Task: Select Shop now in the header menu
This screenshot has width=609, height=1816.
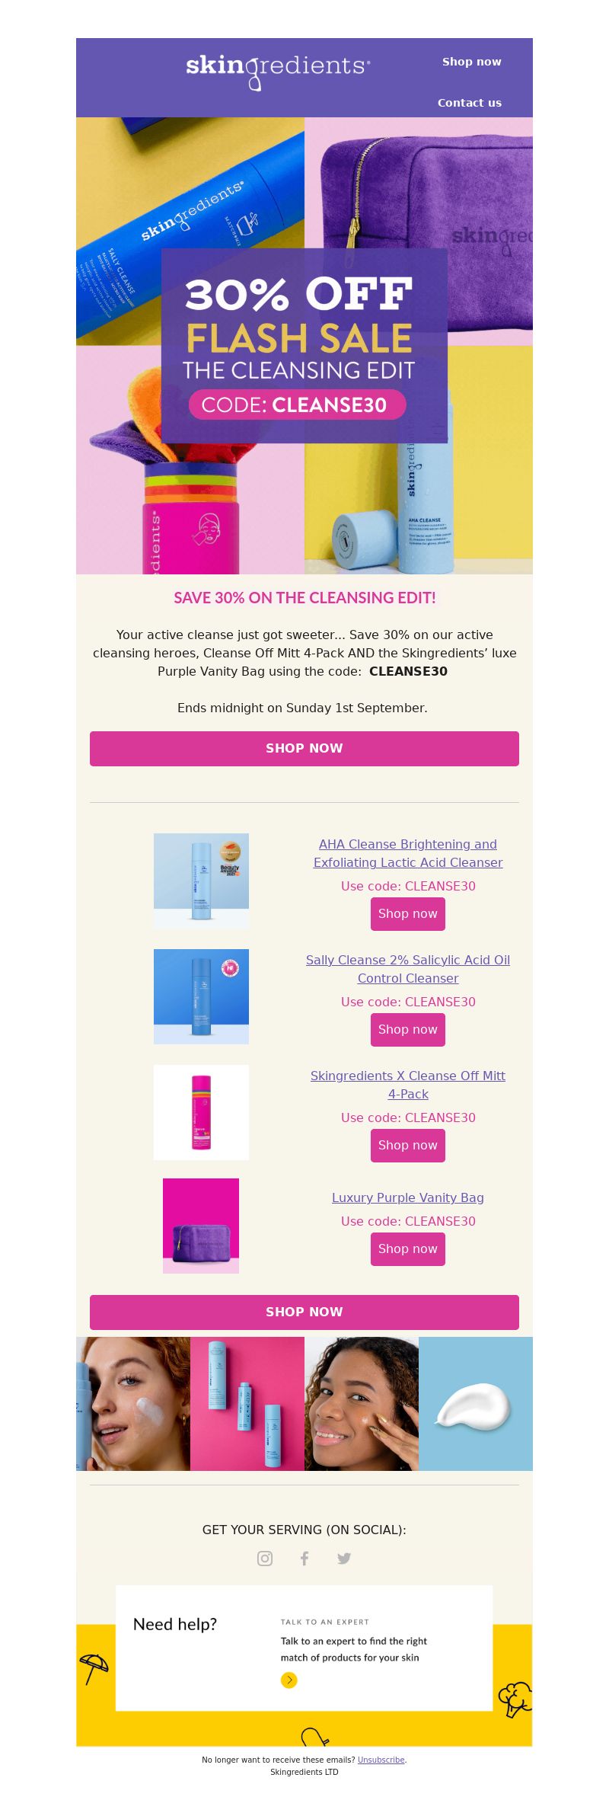Action: pos(472,62)
